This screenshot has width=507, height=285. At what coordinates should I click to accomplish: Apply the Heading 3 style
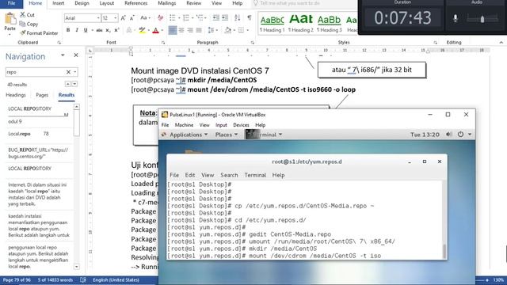click(329, 24)
